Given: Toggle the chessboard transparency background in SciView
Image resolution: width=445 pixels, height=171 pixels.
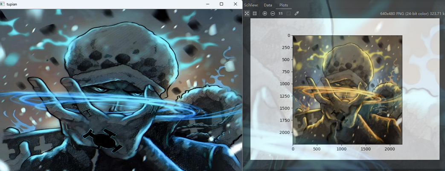Looking at the screenshot, I should (247, 13).
